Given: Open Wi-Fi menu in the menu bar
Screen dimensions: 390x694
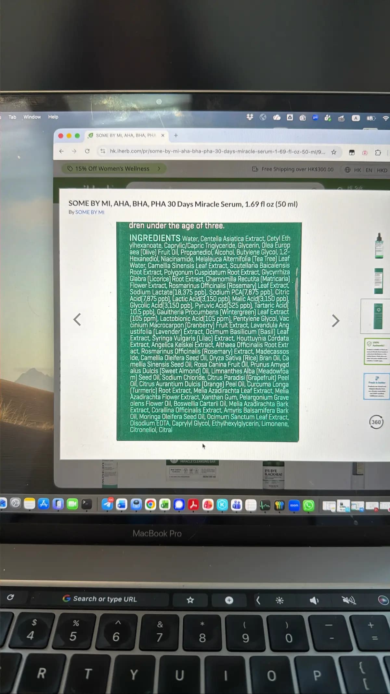Looking at the screenshot, I should tap(386, 118).
